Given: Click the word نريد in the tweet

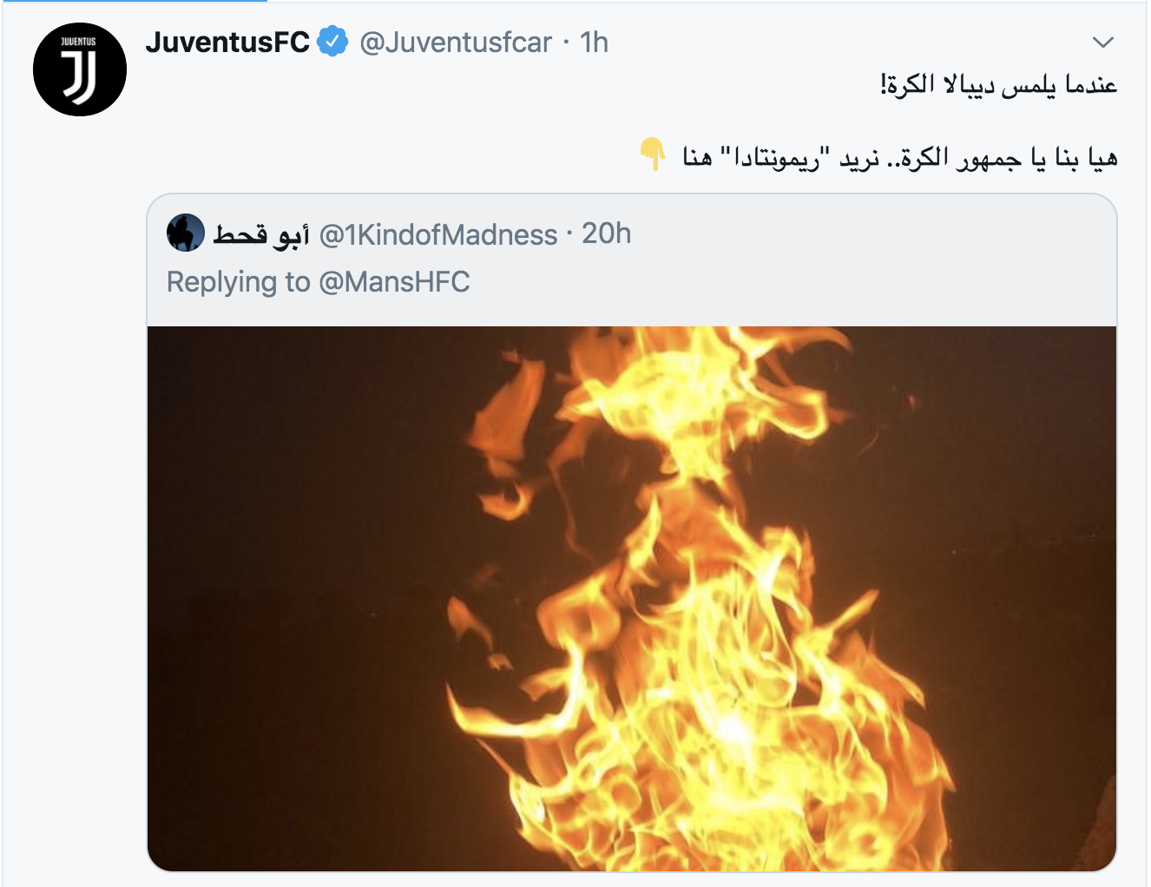Looking at the screenshot, I should [x=859, y=158].
